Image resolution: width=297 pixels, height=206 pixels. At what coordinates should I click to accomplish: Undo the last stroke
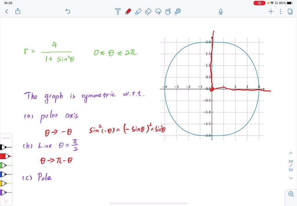(68, 11)
